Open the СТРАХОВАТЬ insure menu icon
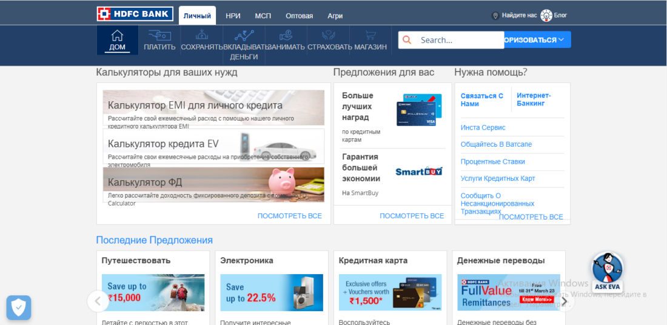This screenshot has height=325, width=667. (329, 35)
